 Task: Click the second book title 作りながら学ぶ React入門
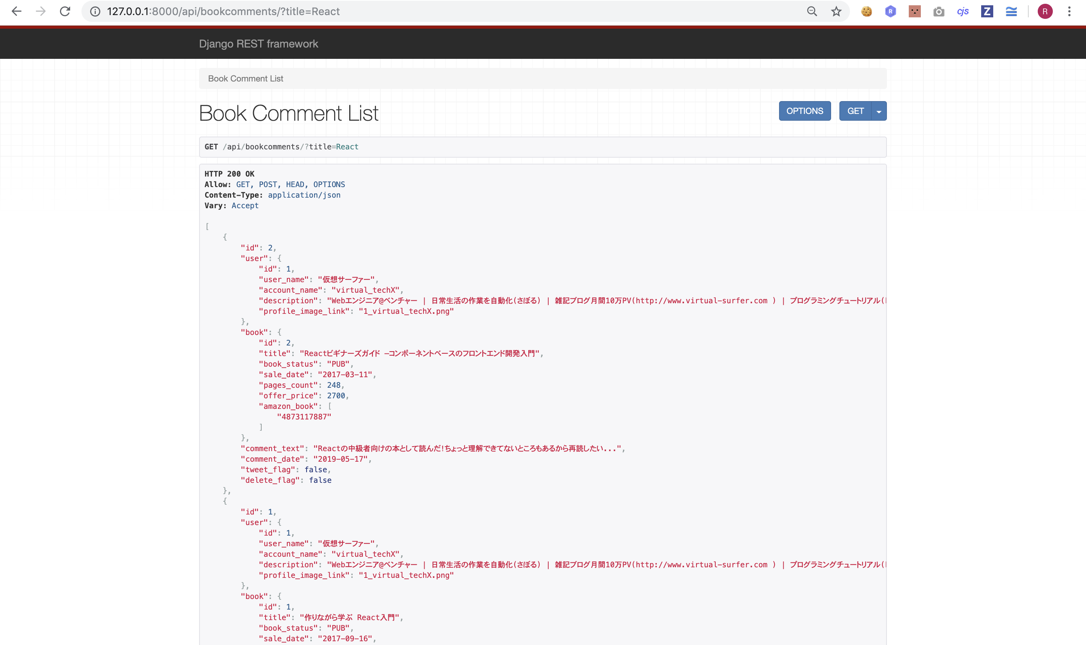pos(350,617)
